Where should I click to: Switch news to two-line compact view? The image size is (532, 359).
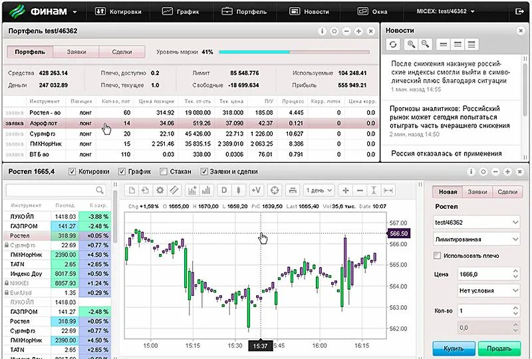pyautogui.click(x=443, y=45)
